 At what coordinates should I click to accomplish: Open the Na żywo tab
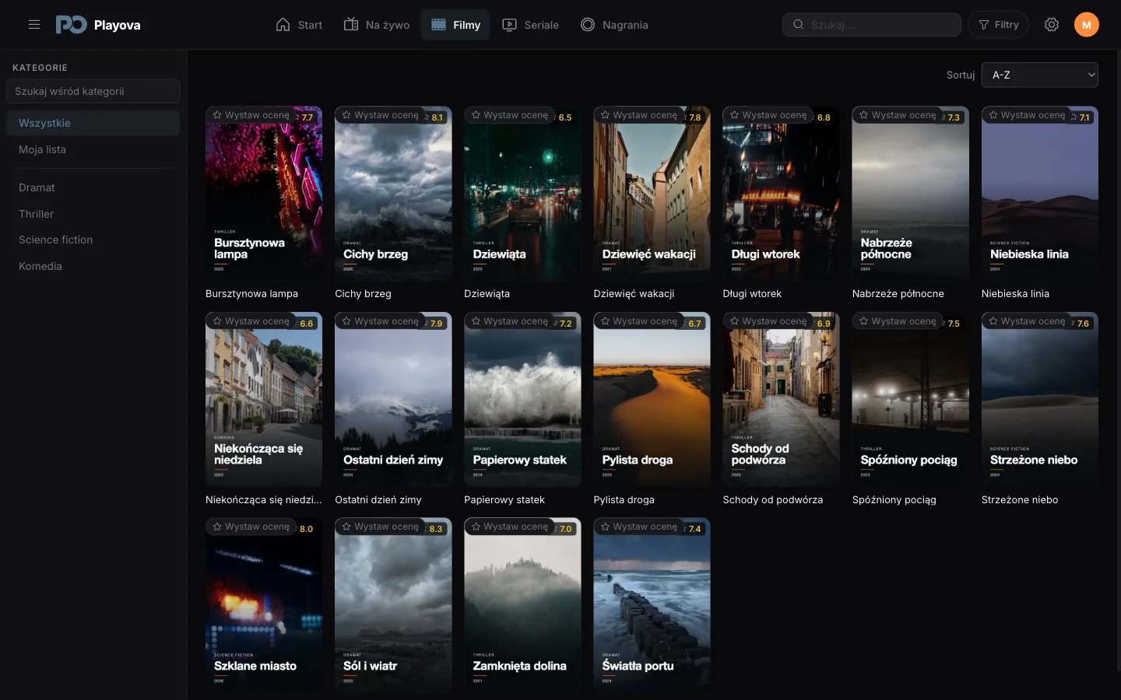pos(377,25)
